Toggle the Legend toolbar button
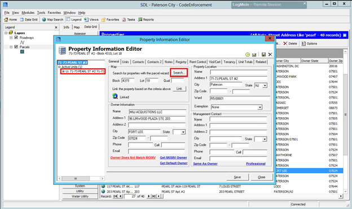Screen dimensions: 352x209 click(x=74, y=20)
